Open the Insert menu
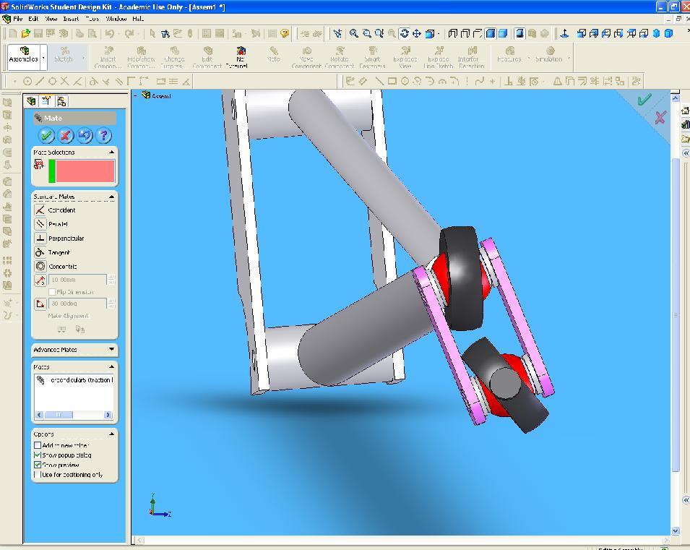This screenshot has height=550, width=690. coord(72,19)
